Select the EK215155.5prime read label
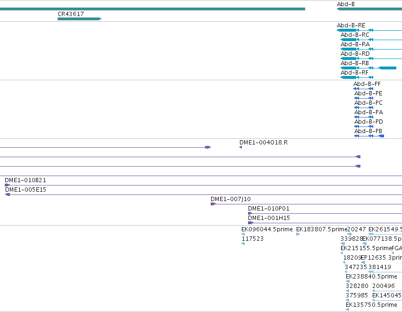Viewport: 402px width, 312px height. [x=366, y=248]
